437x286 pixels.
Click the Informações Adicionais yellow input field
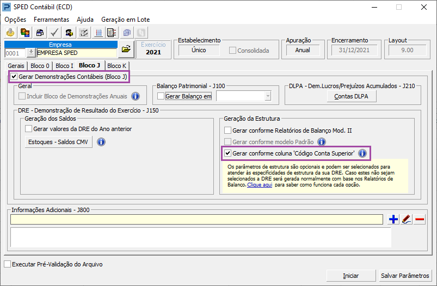tap(197, 220)
